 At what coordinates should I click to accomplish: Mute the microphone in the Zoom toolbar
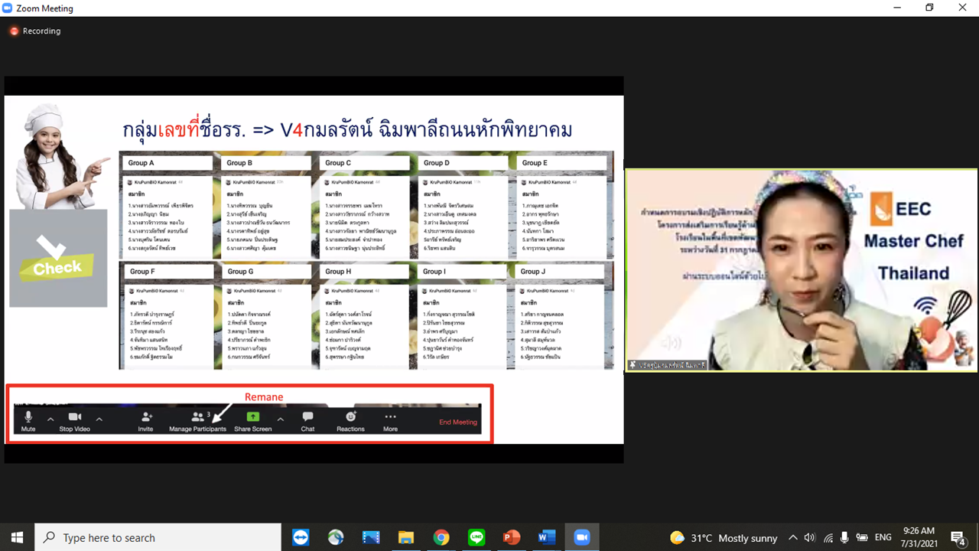click(28, 417)
